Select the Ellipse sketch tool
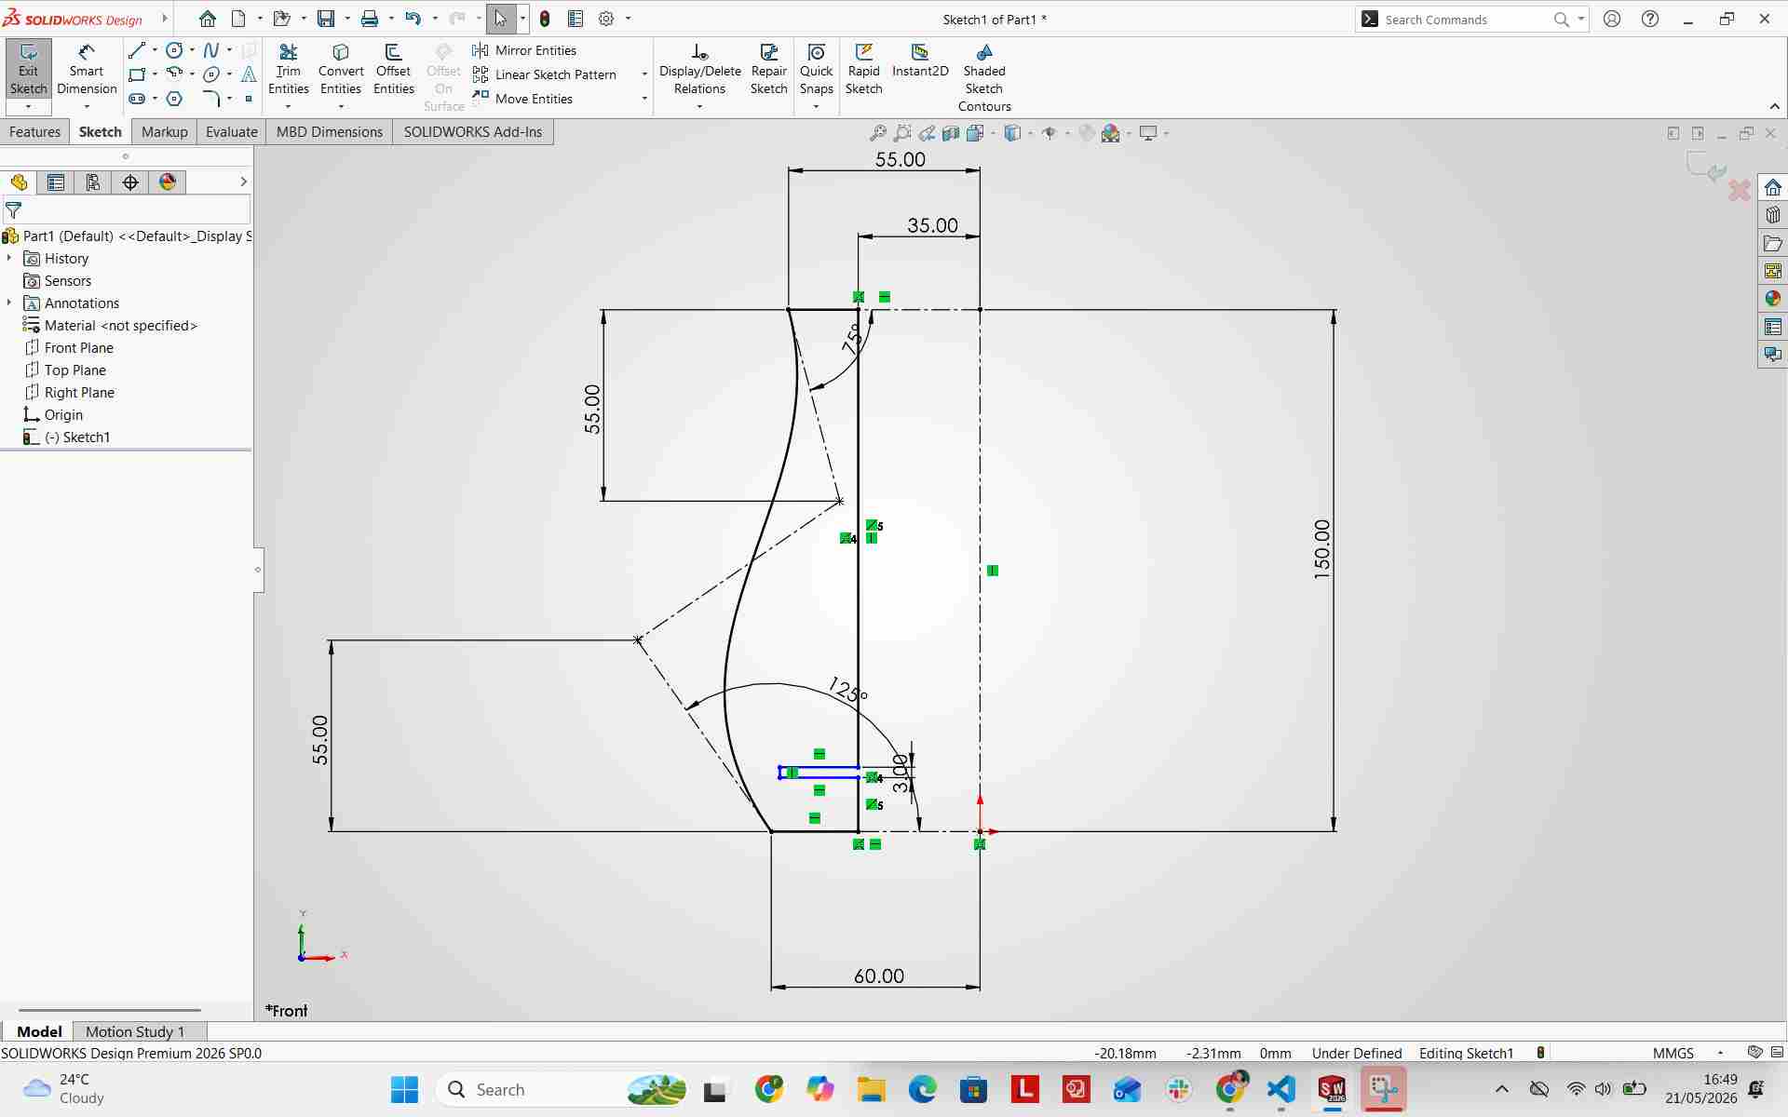1788x1117 pixels. pos(211,74)
